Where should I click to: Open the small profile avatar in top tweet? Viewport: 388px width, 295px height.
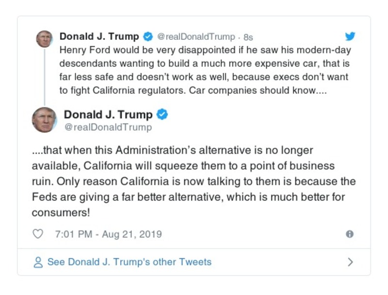tap(44, 39)
